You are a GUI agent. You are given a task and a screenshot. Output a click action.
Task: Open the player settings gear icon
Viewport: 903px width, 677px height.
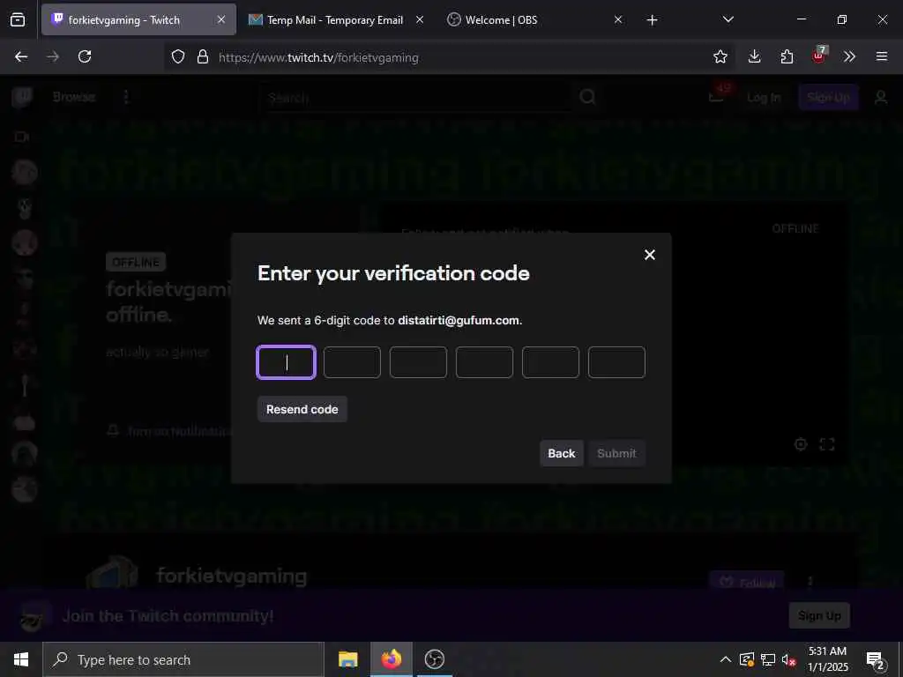[801, 444]
